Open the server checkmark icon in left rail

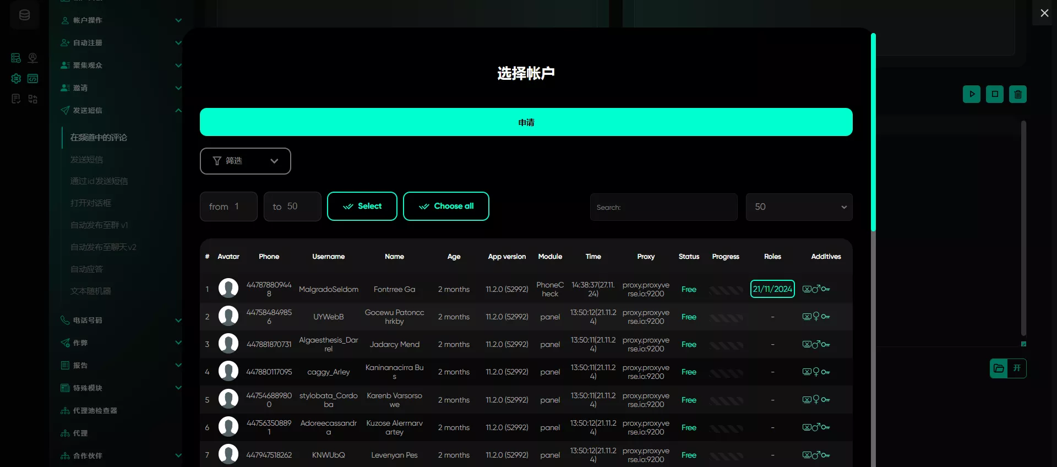pos(16,58)
